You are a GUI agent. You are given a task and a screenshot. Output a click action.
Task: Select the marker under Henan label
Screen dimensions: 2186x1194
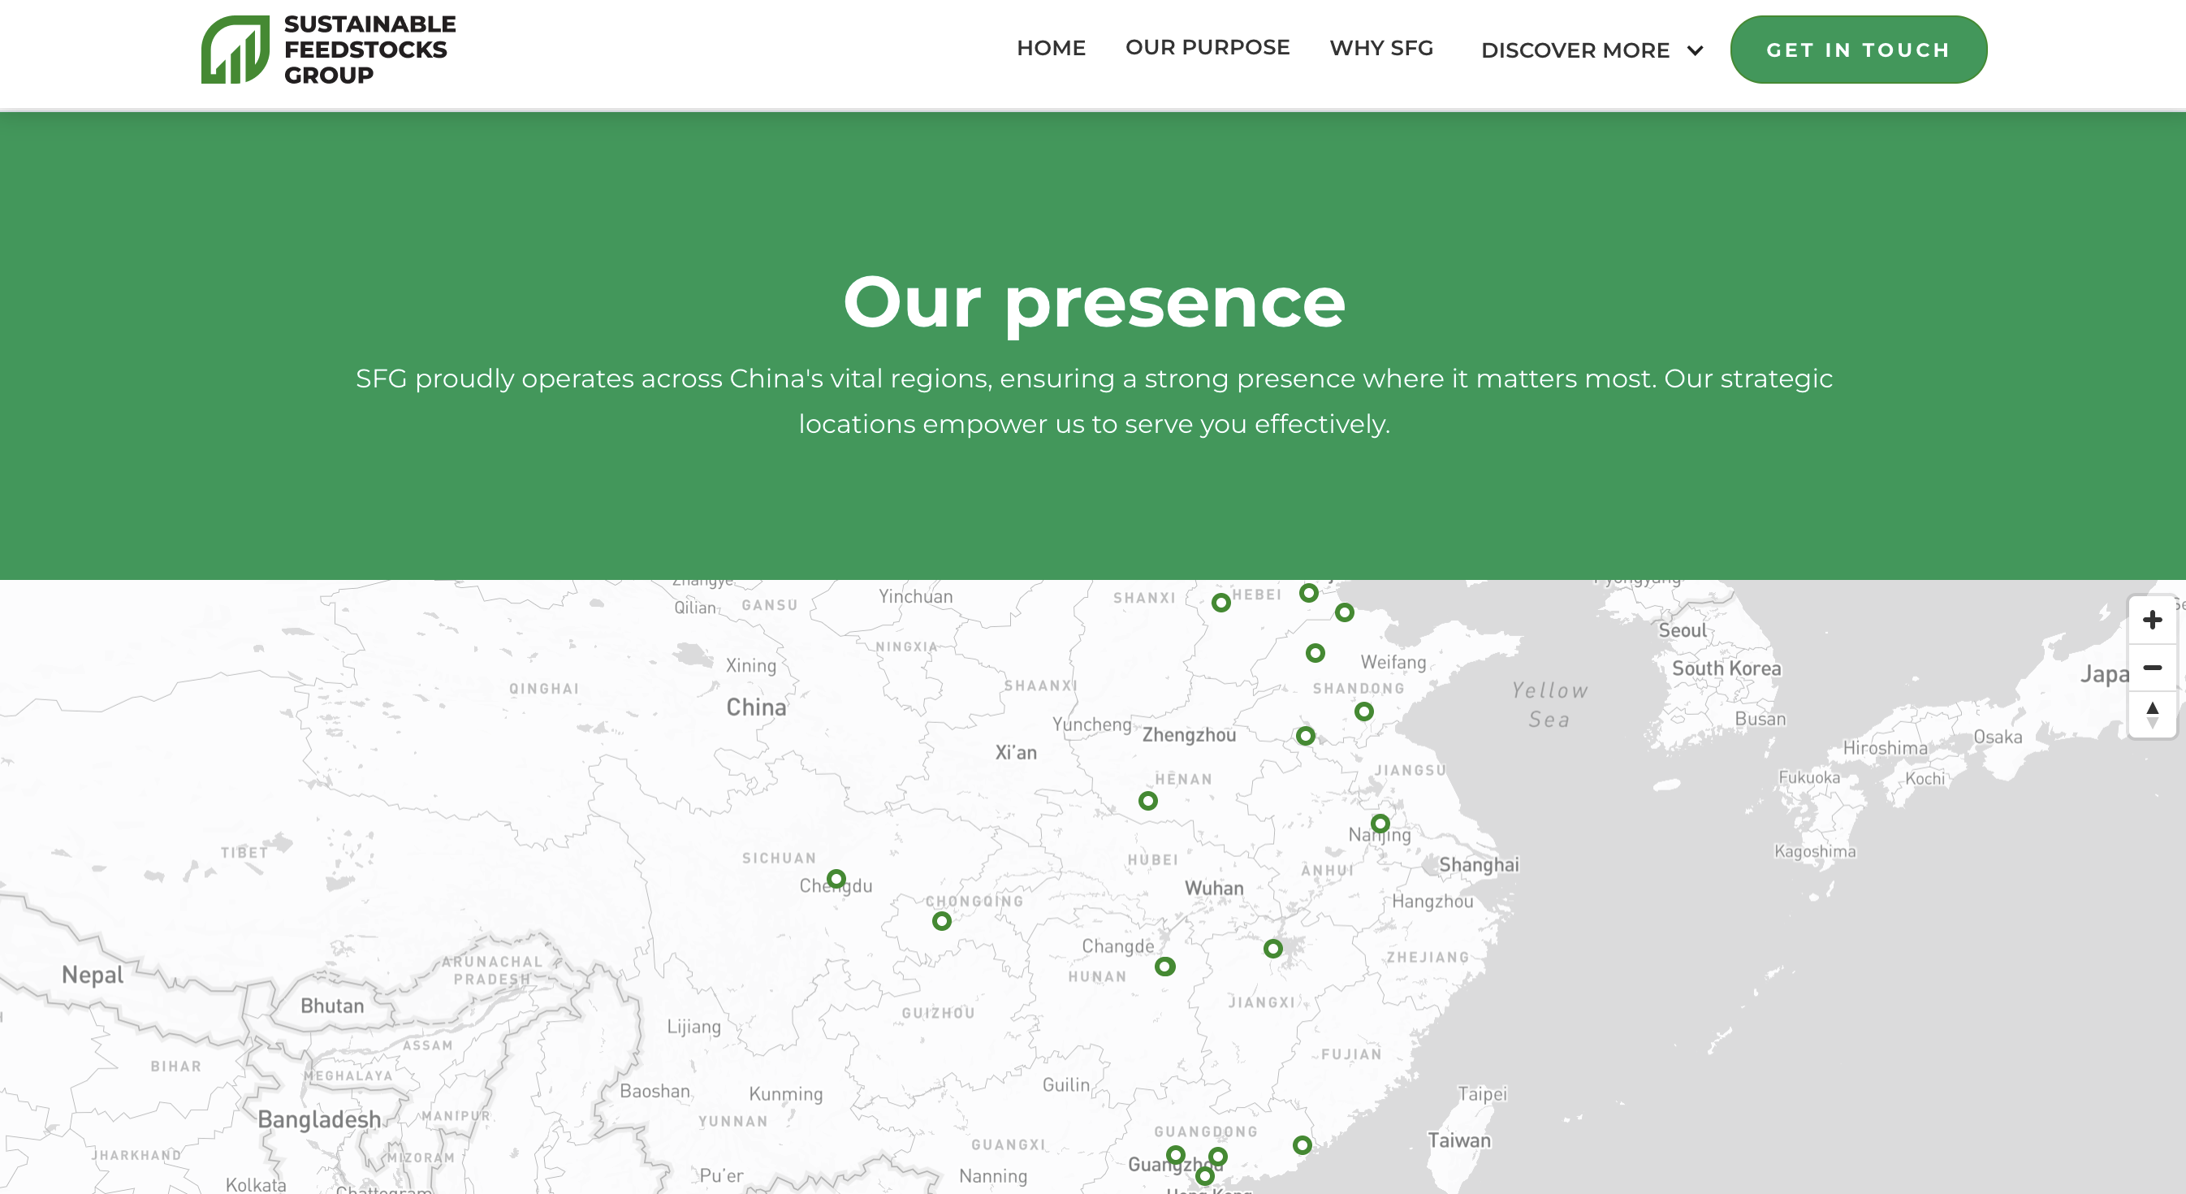(1147, 800)
